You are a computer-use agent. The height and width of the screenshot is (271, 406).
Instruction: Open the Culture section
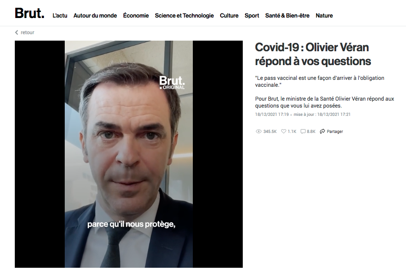(229, 16)
